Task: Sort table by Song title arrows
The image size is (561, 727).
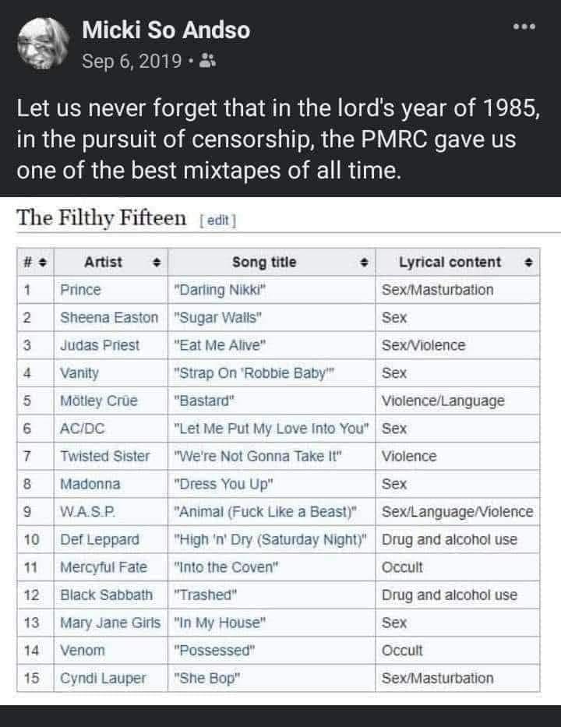Action: click(x=365, y=263)
